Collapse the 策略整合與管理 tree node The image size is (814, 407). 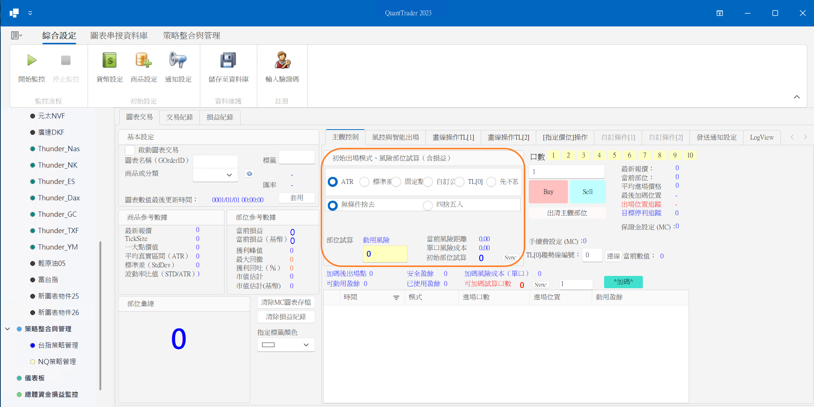8,329
